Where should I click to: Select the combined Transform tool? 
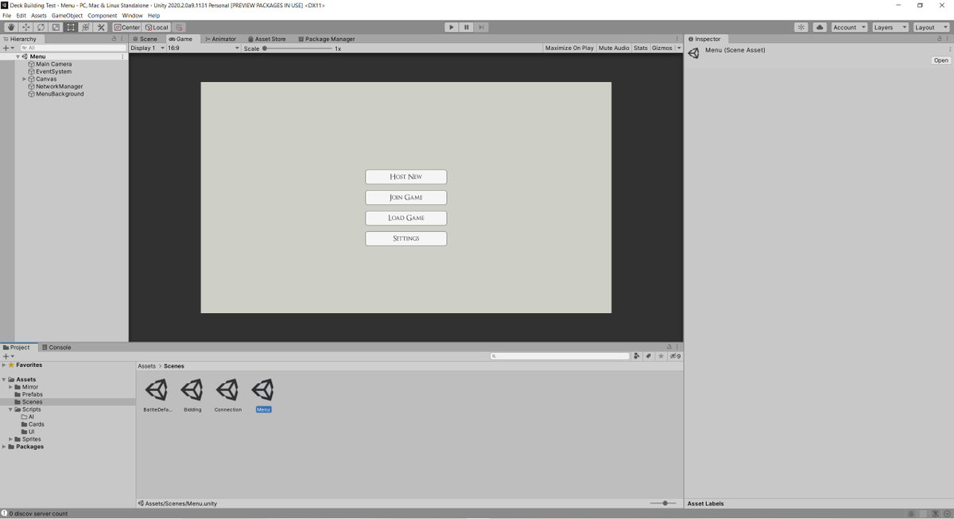tap(86, 27)
